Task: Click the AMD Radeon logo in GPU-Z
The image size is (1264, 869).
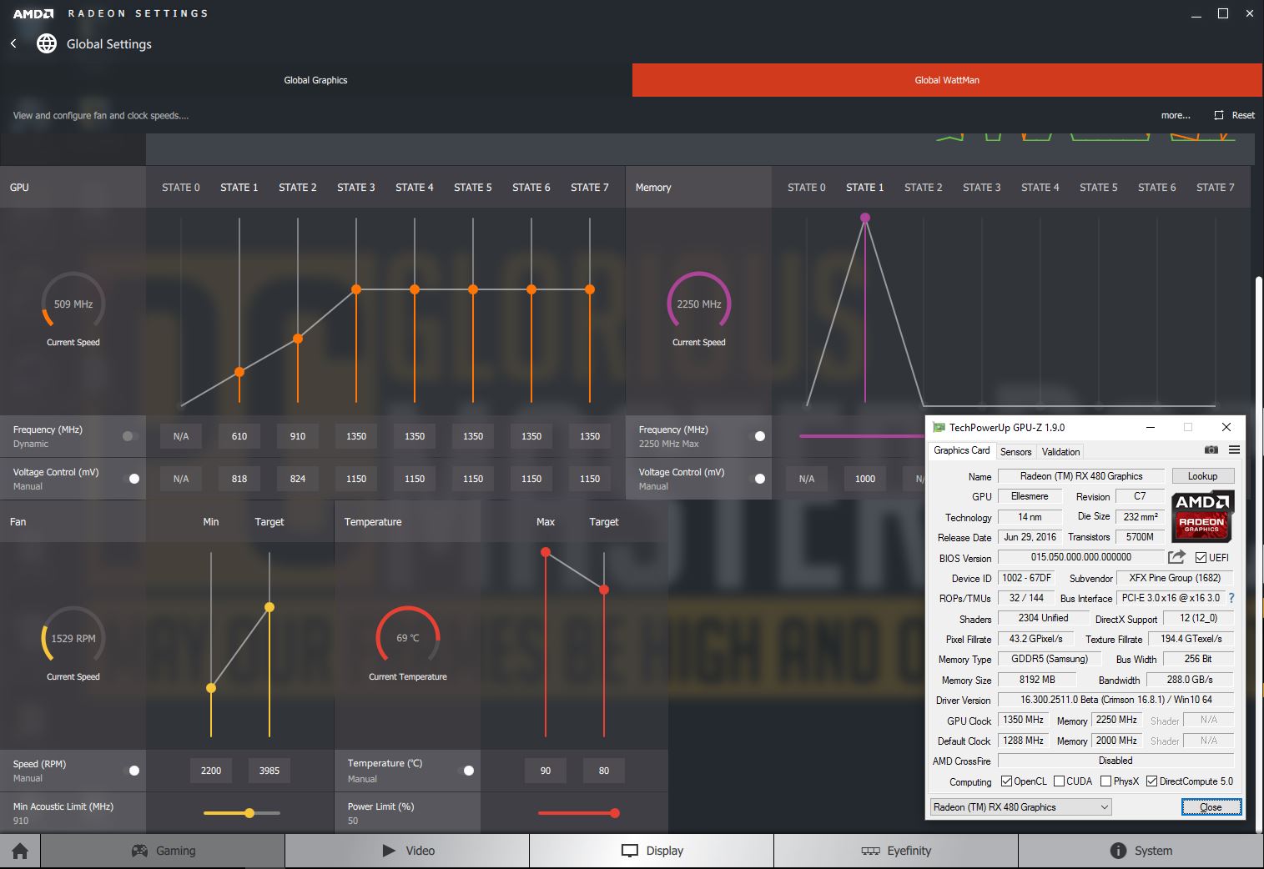Action: [1202, 516]
